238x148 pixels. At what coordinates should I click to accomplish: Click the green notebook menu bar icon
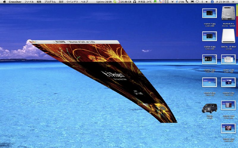(x=155, y=2)
